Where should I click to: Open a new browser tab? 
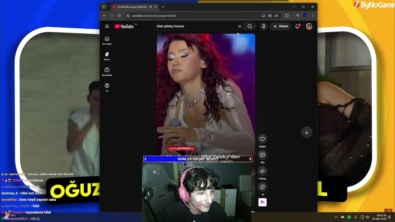point(163,7)
